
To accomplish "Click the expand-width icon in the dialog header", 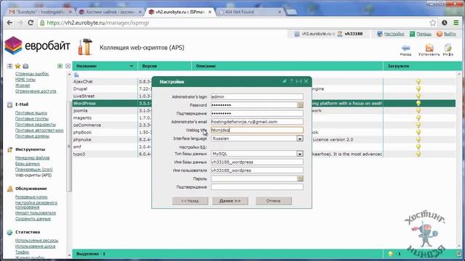I will 299,81.
